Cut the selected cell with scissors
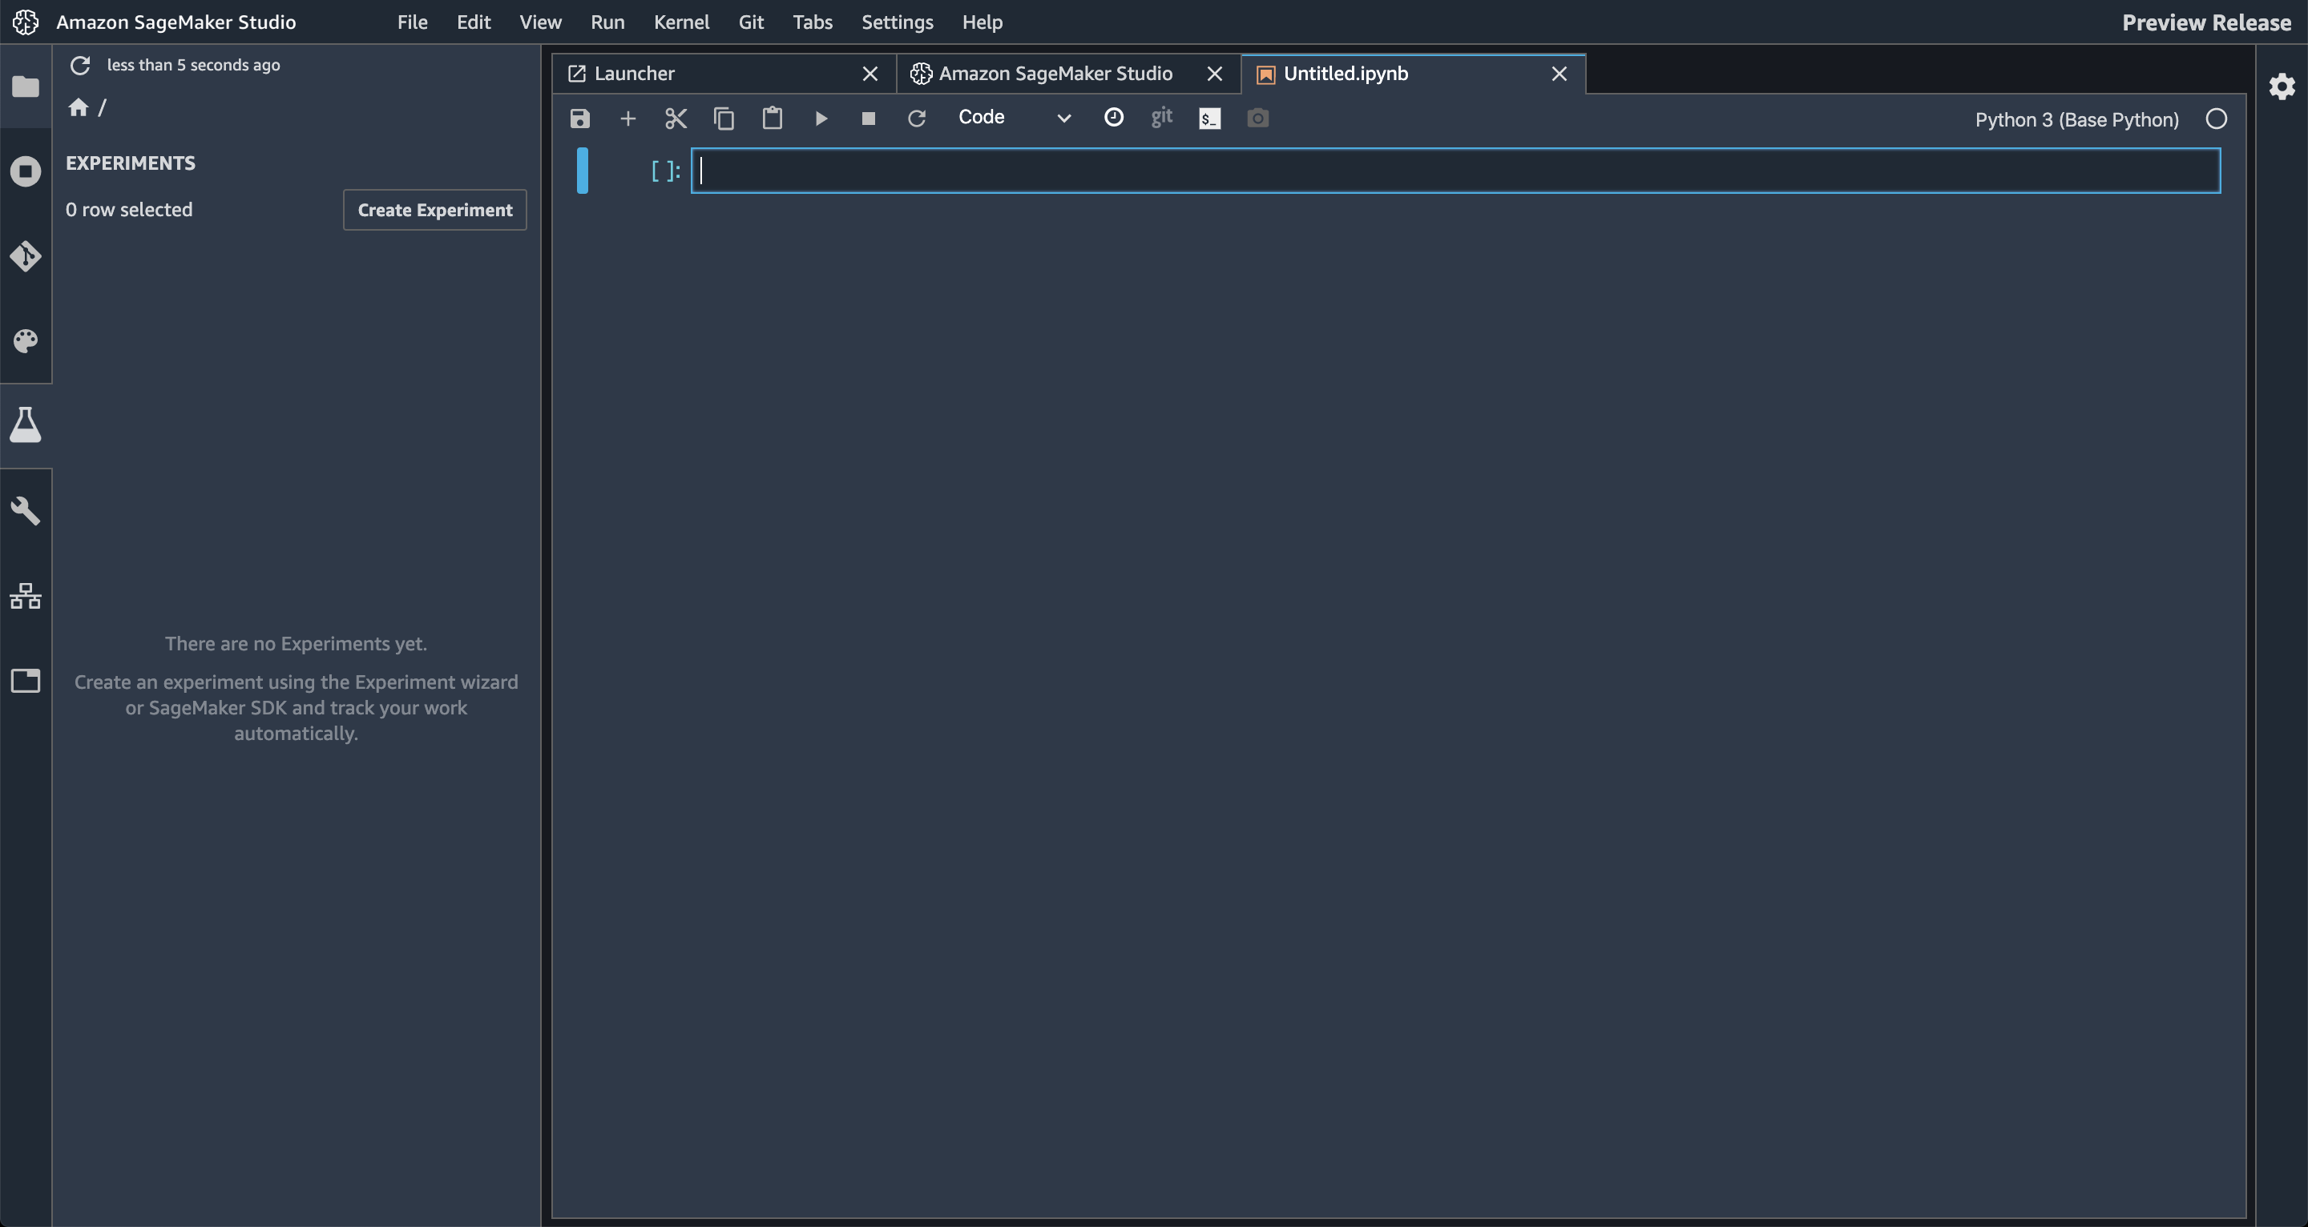 point(676,119)
